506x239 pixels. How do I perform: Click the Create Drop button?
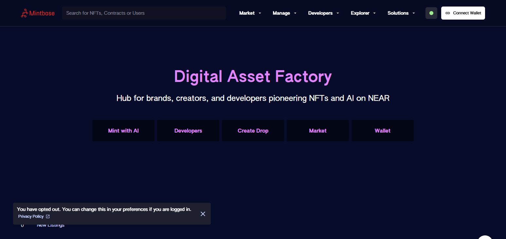tap(253, 131)
